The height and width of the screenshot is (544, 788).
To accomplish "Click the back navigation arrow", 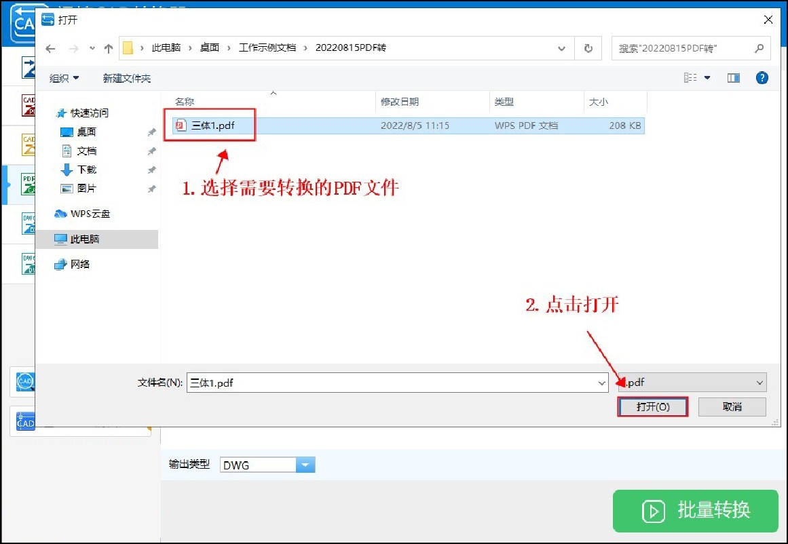I will click(x=50, y=47).
